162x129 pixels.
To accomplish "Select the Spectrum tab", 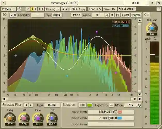I will click(x=69, y=105).
